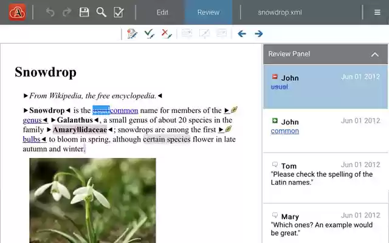Screen dimensions: 389x243
Task: Click the link icon before 'genus'
Action: point(234,109)
